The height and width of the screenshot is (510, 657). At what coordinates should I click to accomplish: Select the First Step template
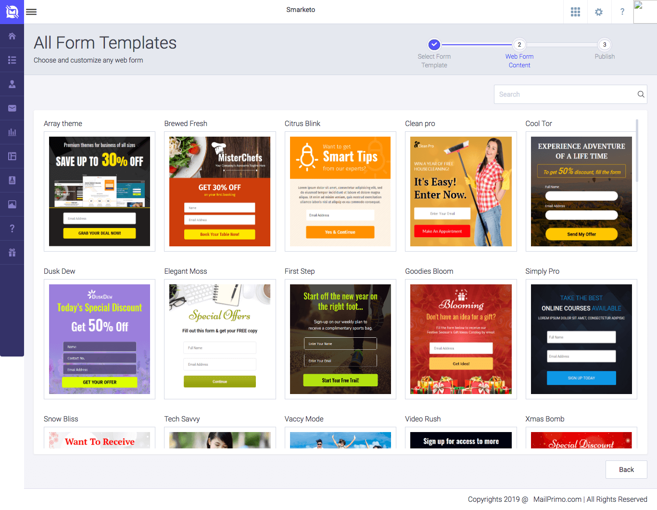click(x=341, y=339)
